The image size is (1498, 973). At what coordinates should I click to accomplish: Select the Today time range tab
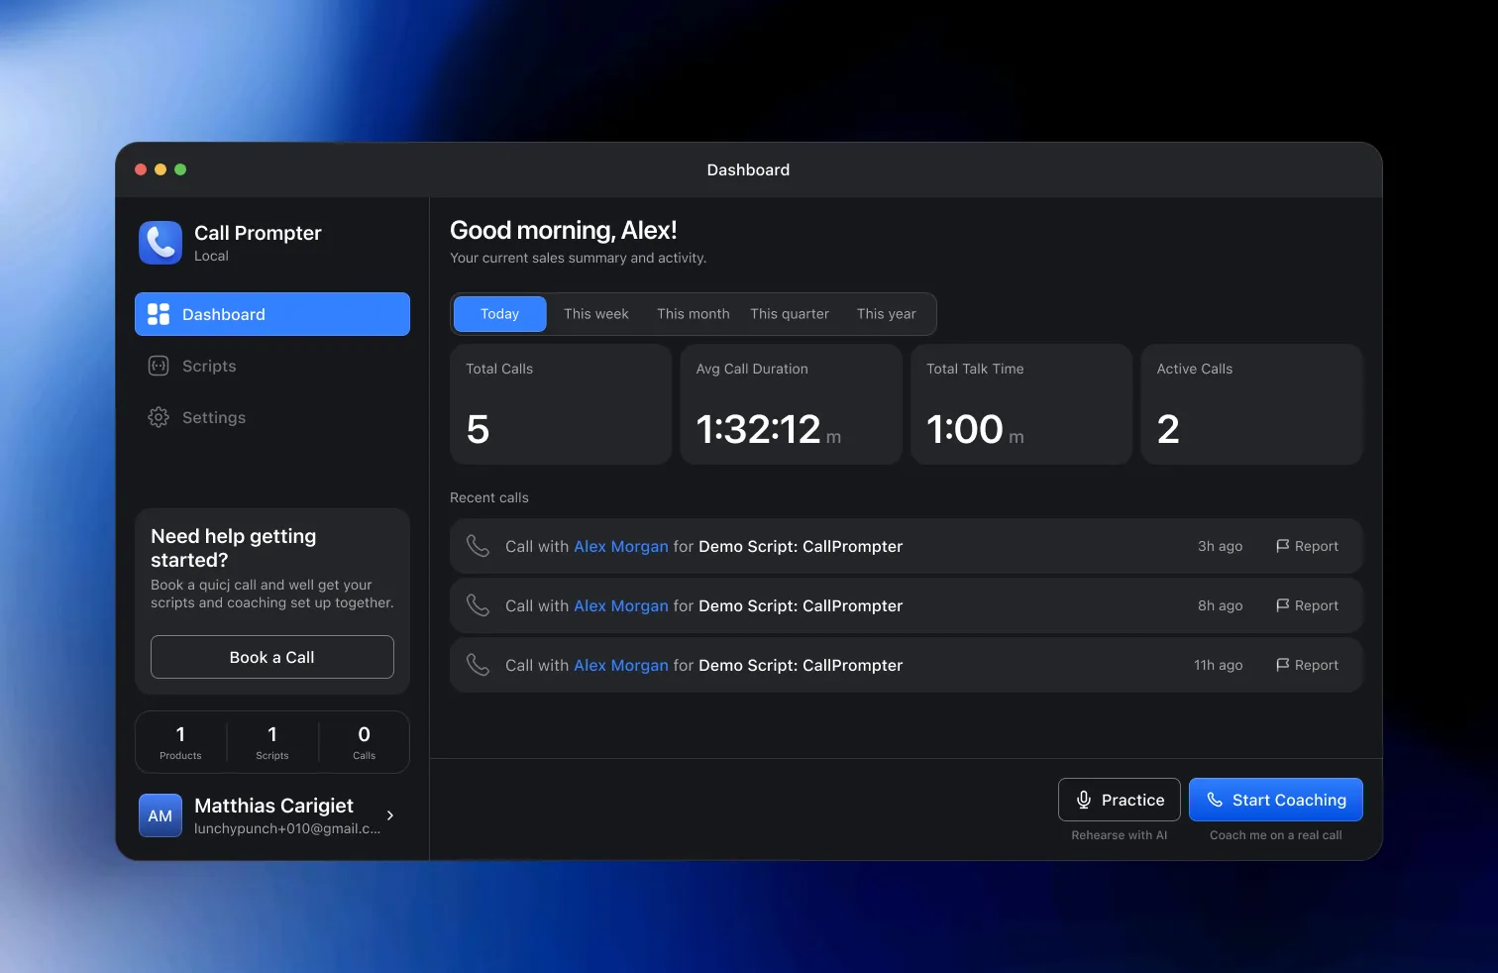(500, 314)
